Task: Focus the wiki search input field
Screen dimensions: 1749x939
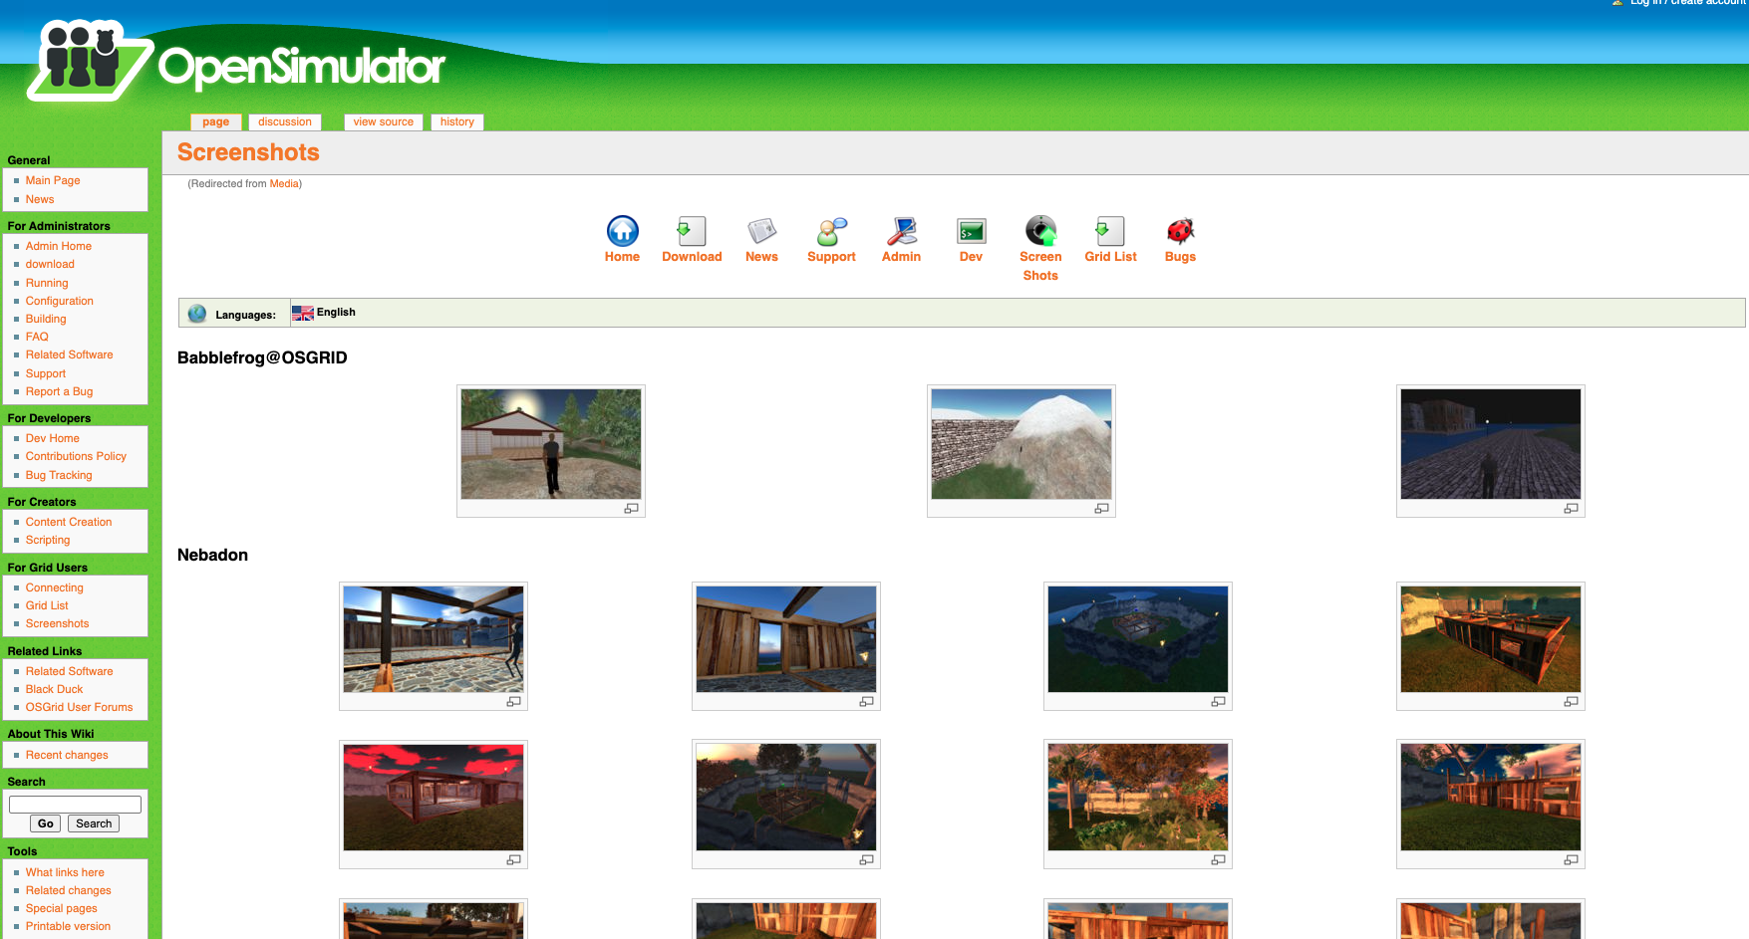Action: (x=76, y=805)
